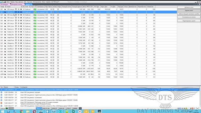Open the filter on the Тикер column header
The height and width of the screenshot is (113, 201).
(6, 7)
